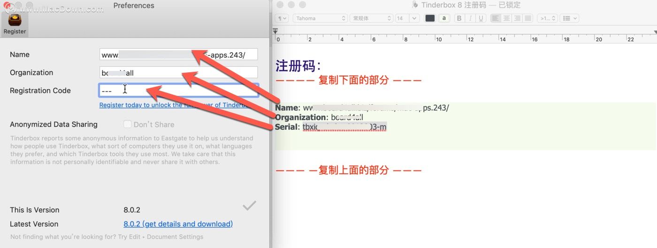Click the Organization line in document

coord(319,117)
